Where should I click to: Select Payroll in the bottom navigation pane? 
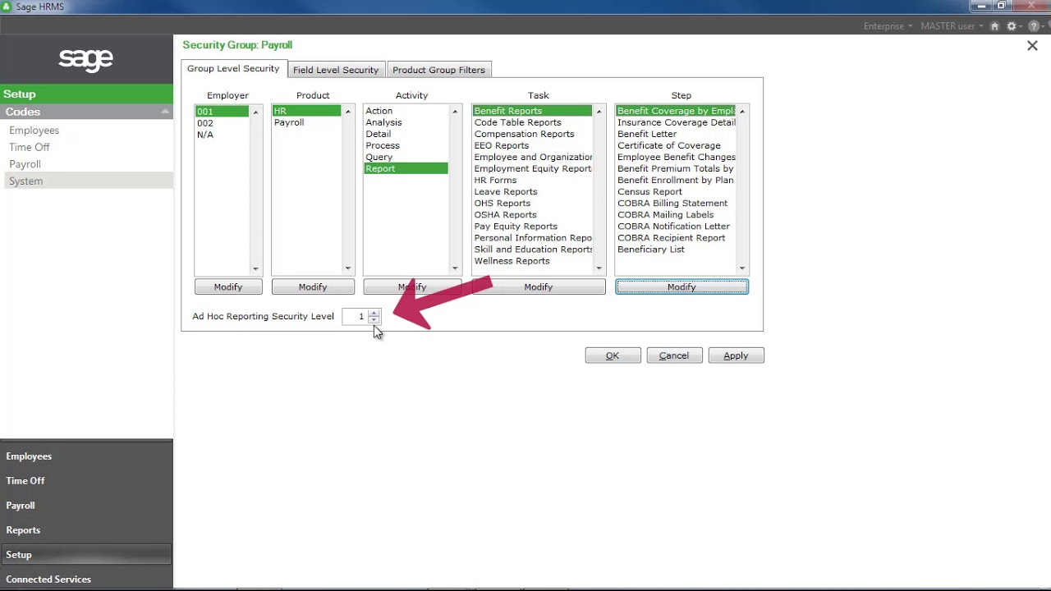pyautogui.click(x=20, y=505)
